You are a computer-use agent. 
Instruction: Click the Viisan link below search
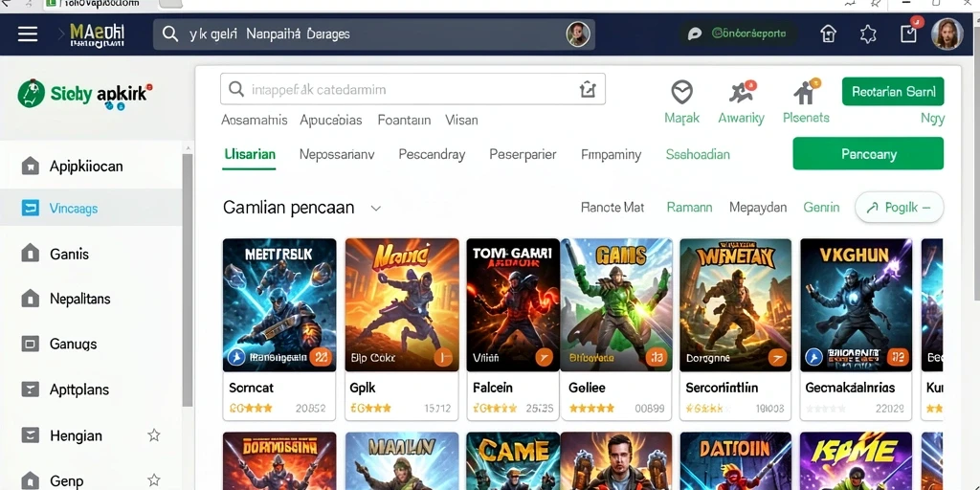pos(462,120)
